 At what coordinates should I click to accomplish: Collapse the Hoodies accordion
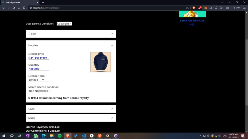click(x=71, y=45)
